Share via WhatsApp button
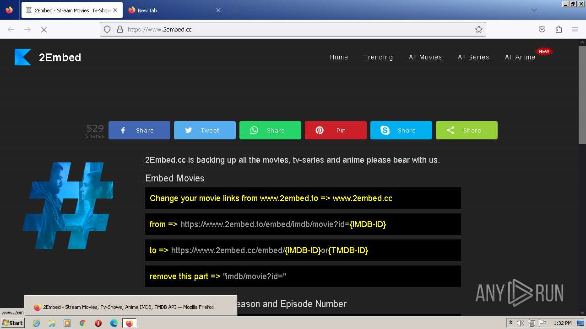 pos(270,130)
